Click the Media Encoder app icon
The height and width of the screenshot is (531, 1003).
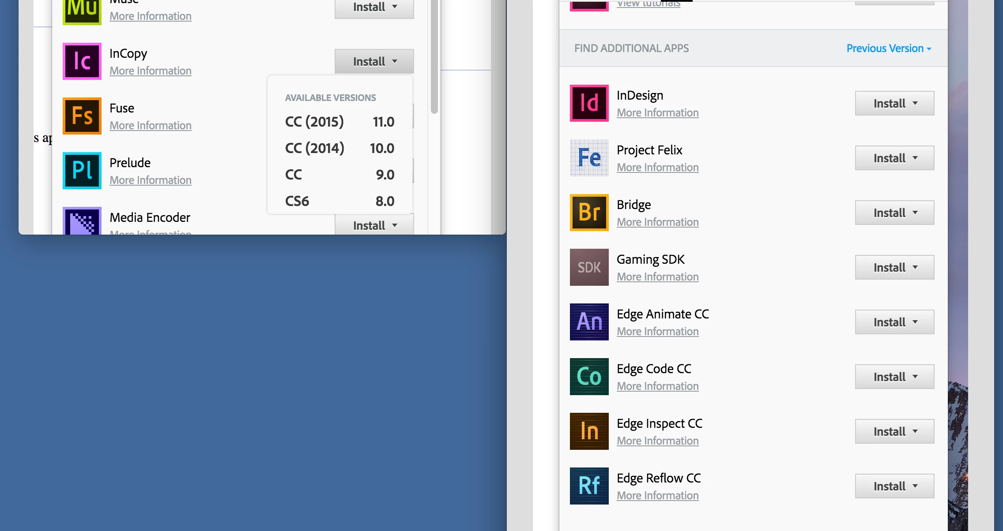(82, 221)
